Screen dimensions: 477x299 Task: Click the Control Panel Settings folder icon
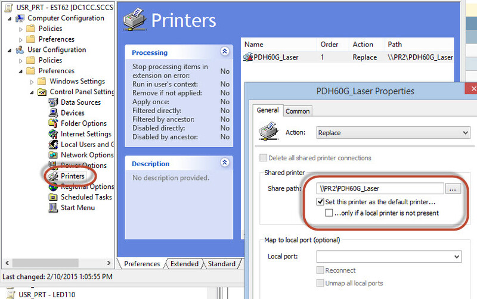point(42,92)
